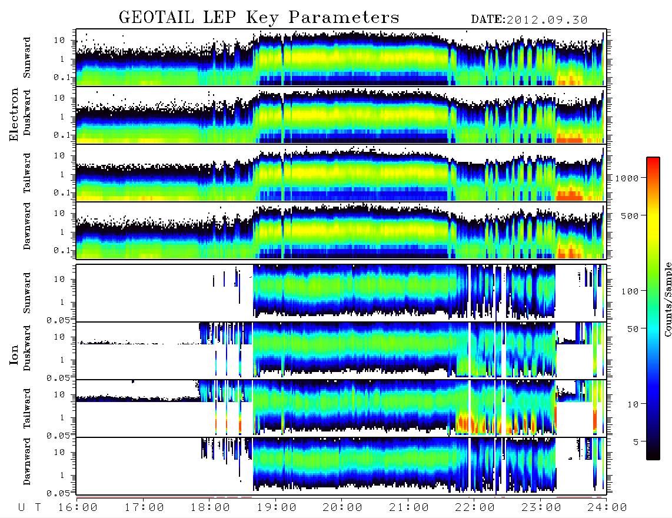Click the "100" colorbar tick value
Viewport: 672px width, 518px height.
(x=630, y=291)
